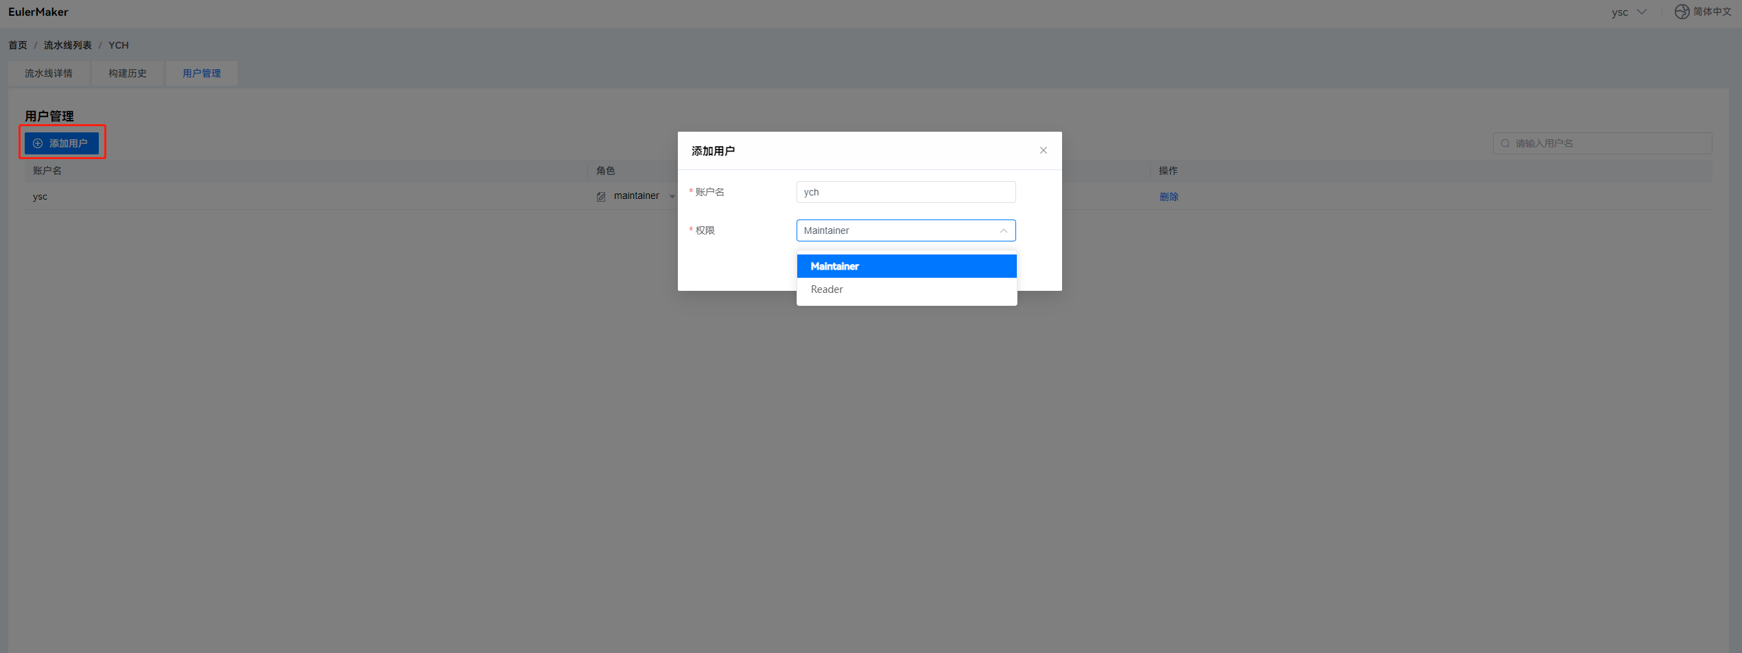The width and height of the screenshot is (1742, 653).
Task: Expand the maintainer role arrow in ysc row
Action: pos(672,197)
